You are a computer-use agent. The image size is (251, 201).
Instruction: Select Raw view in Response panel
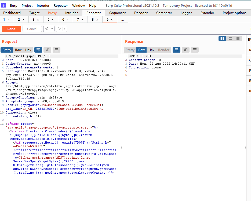click(x=141, y=50)
